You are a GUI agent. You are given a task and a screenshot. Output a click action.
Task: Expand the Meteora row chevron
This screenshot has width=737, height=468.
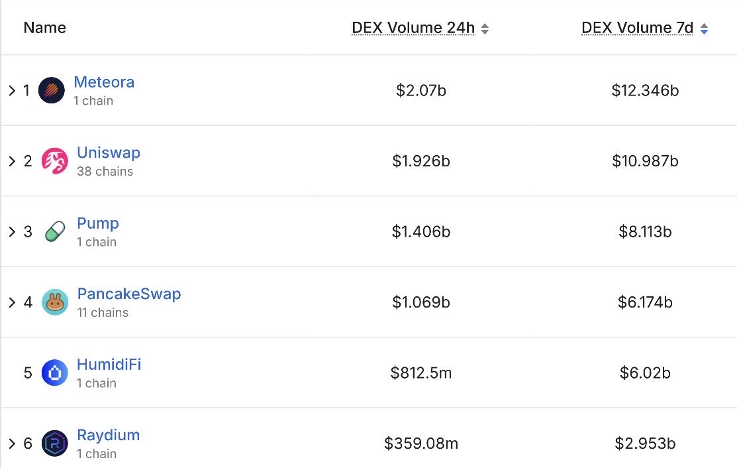pos(12,89)
